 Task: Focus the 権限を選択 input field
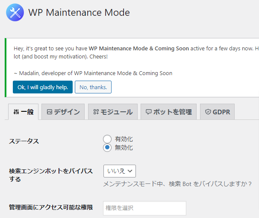pyautogui.click(x=144, y=208)
